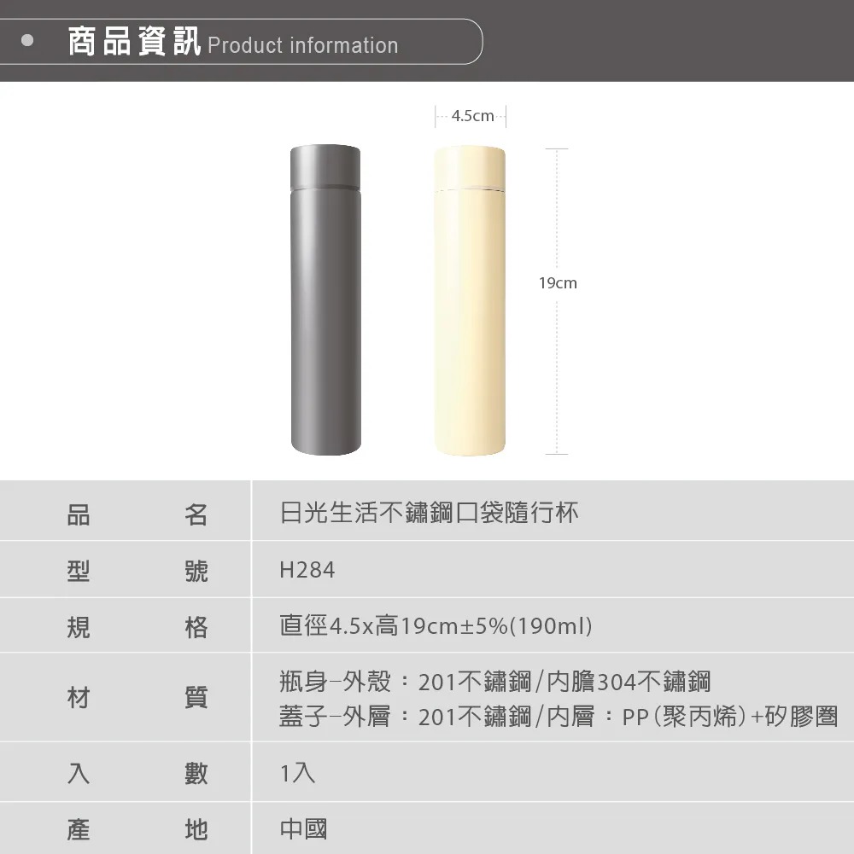
Task: Click the Product information subtitle text
Action: (x=302, y=45)
